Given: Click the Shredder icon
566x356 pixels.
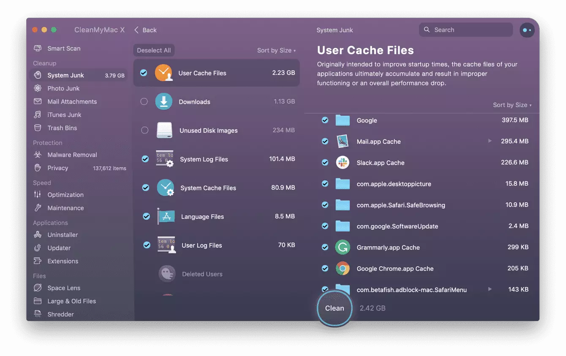Looking at the screenshot, I should (x=38, y=314).
